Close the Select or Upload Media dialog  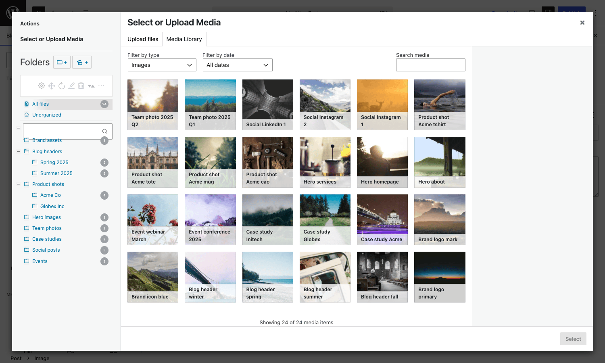click(582, 23)
